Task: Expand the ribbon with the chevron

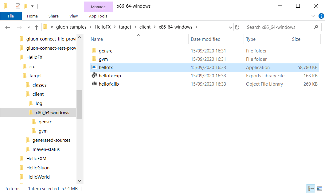Action: pos(313,16)
